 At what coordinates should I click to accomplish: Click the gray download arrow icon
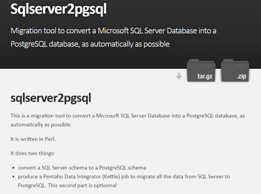[179, 76]
